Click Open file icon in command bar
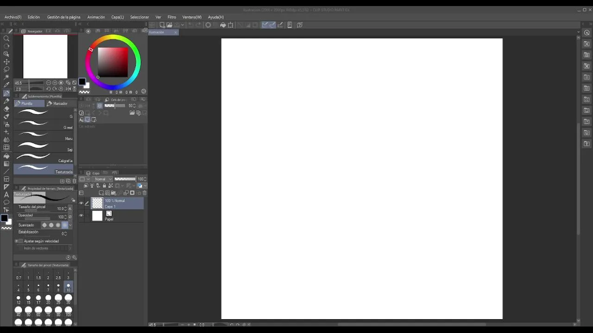 (x=170, y=25)
